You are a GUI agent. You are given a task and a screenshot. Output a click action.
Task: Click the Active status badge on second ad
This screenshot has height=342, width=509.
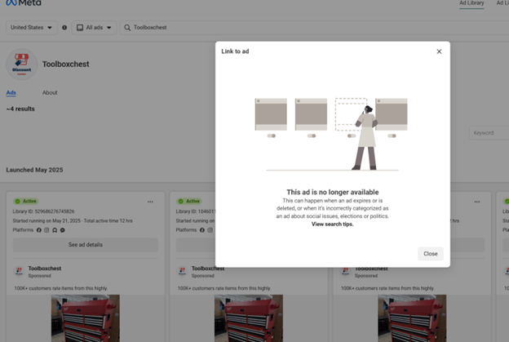[x=189, y=202]
